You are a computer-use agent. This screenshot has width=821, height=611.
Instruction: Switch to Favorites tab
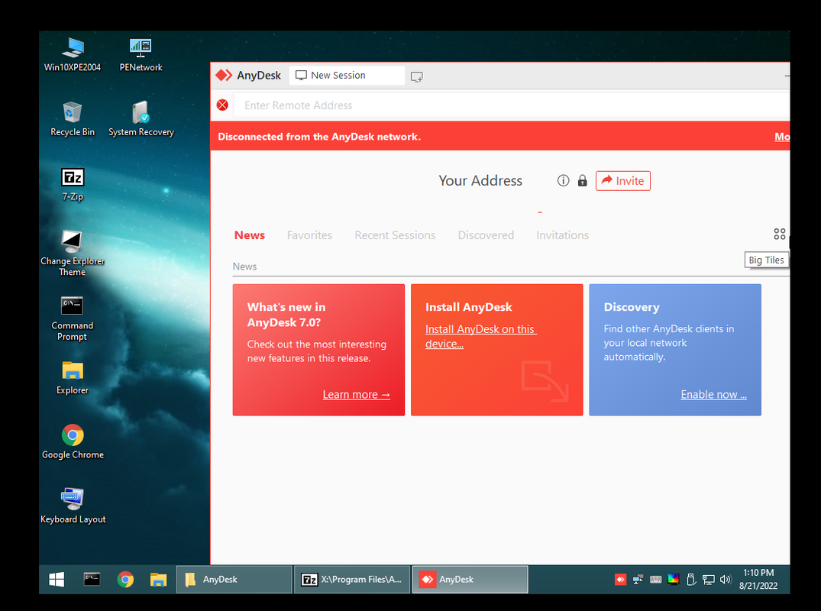[309, 235]
